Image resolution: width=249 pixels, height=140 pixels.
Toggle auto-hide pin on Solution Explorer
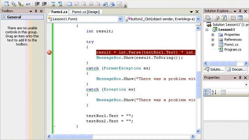point(240,11)
